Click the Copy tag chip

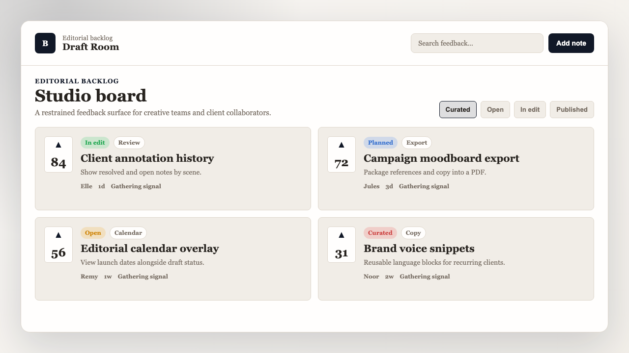[x=413, y=233]
